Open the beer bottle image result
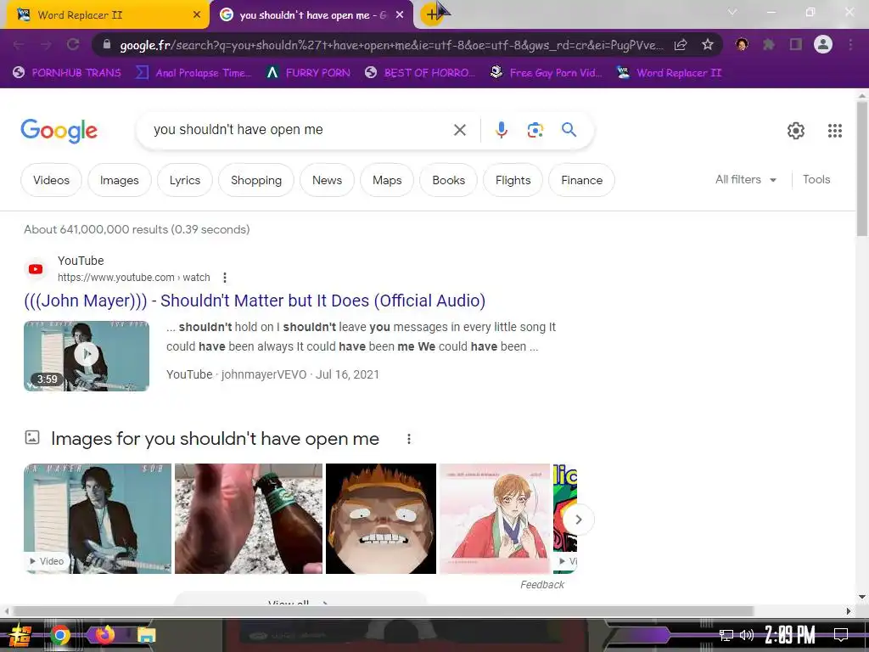The width and height of the screenshot is (869, 652). 249,519
